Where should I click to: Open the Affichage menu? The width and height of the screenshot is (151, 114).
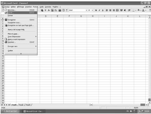21,7
